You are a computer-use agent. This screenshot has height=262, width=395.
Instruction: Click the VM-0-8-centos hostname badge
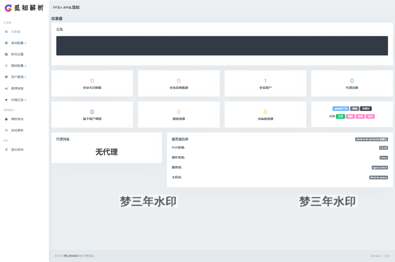tap(378, 178)
